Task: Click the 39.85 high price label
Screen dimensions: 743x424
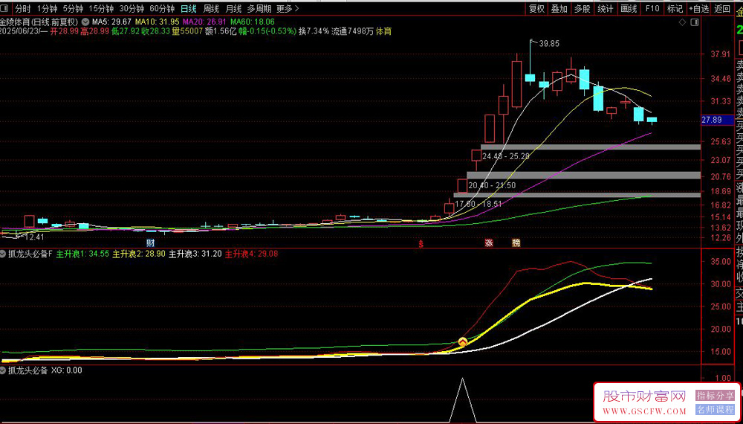Action: (549, 44)
